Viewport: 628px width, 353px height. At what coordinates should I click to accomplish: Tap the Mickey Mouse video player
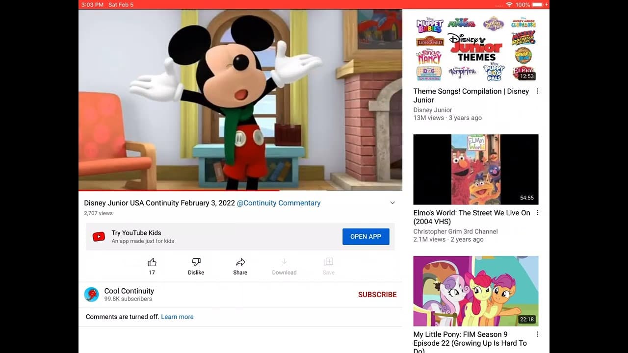pyautogui.click(x=240, y=100)
